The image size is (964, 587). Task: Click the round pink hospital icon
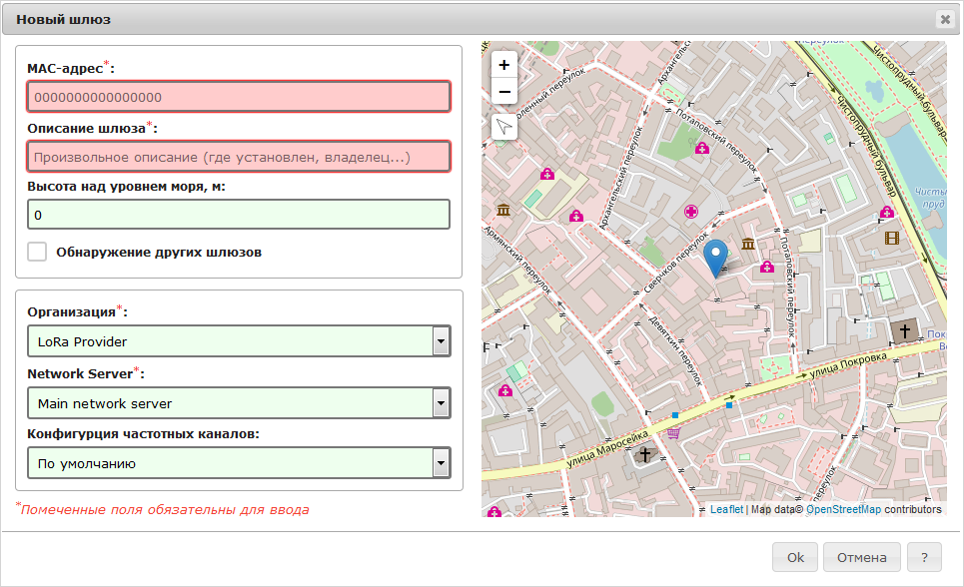690,211
